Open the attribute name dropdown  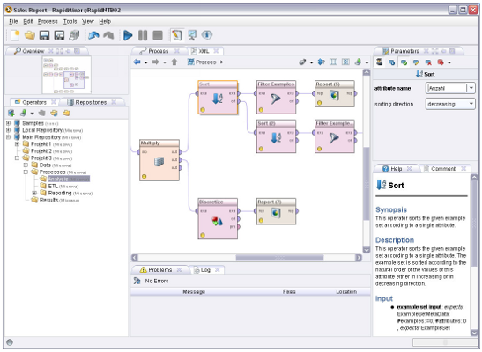(471, 88)
